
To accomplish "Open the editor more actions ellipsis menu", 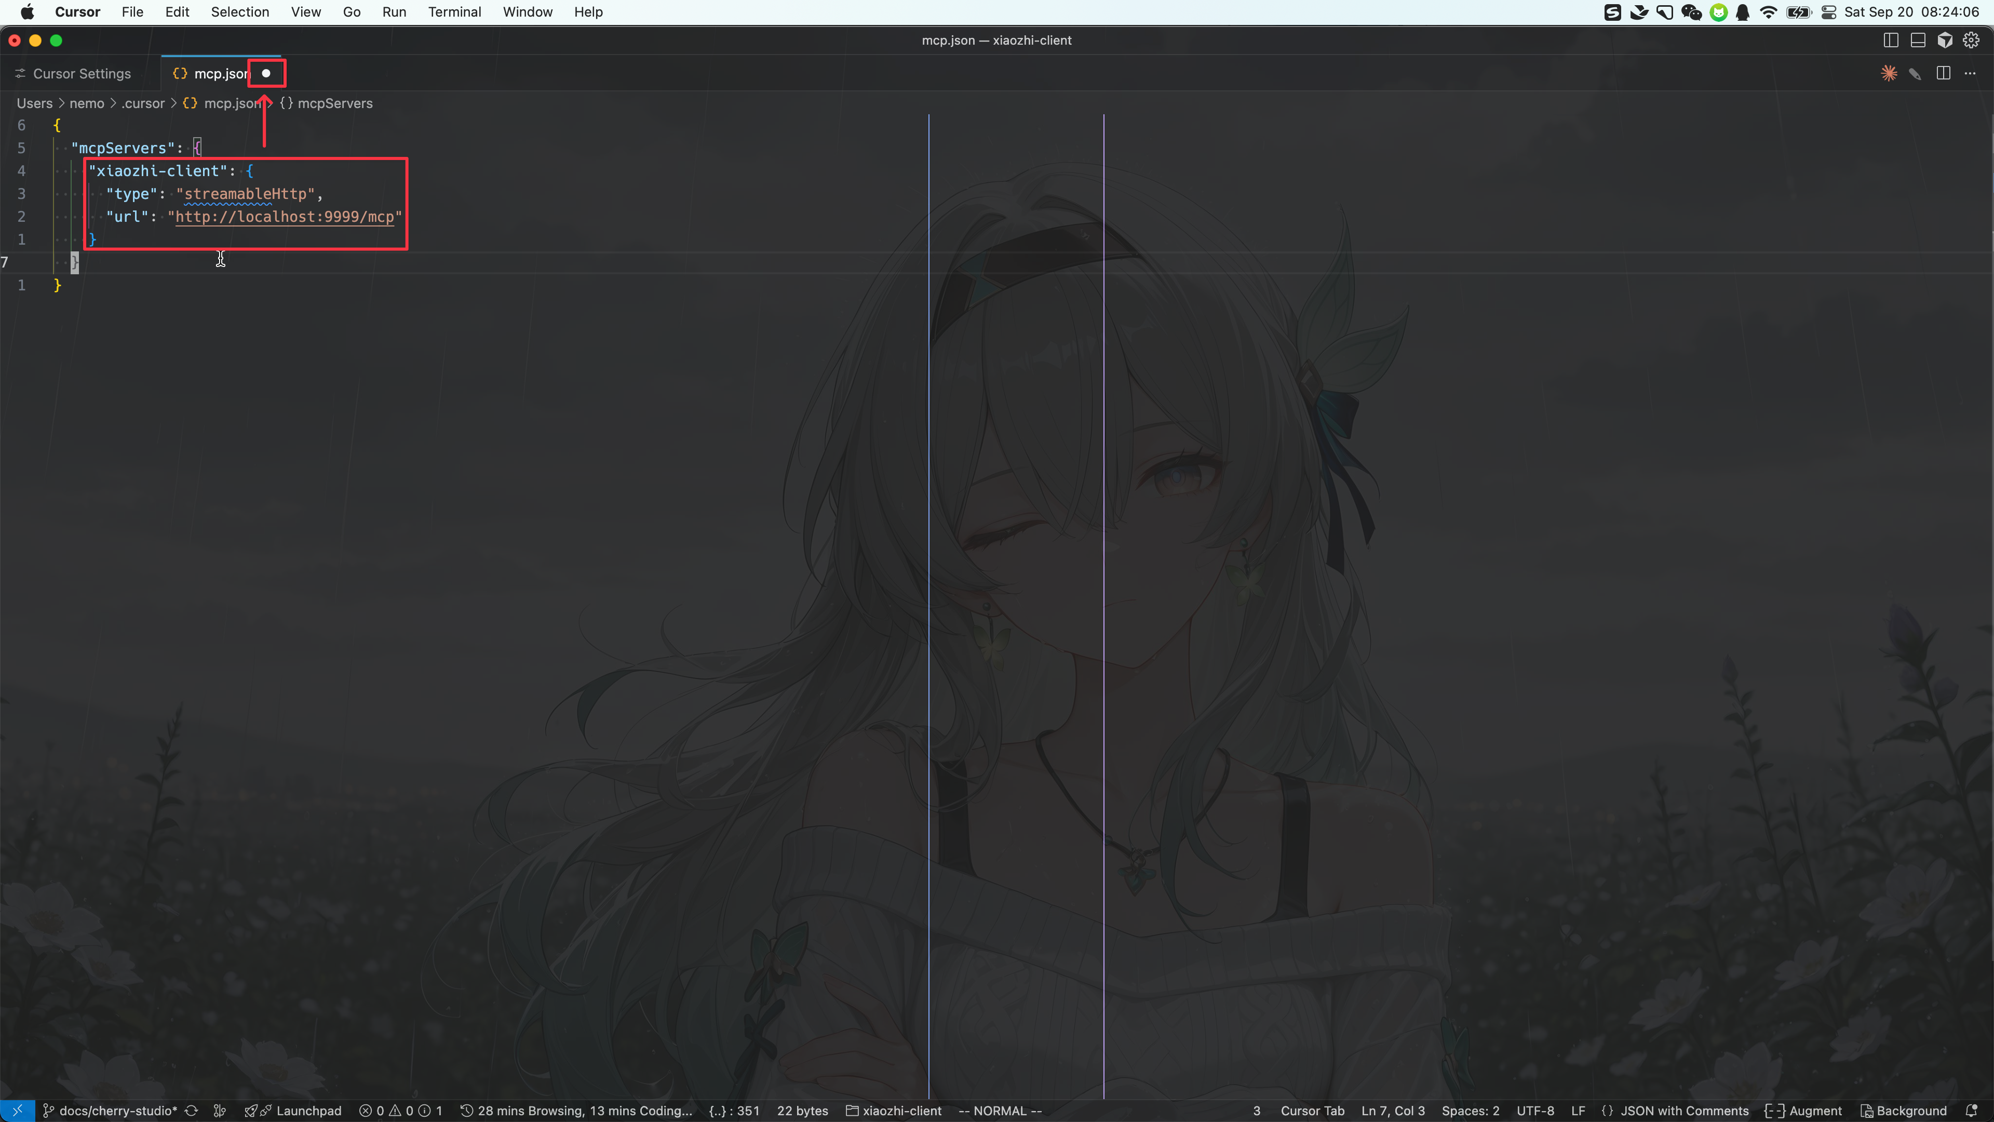I will [x=1970, y=74].
